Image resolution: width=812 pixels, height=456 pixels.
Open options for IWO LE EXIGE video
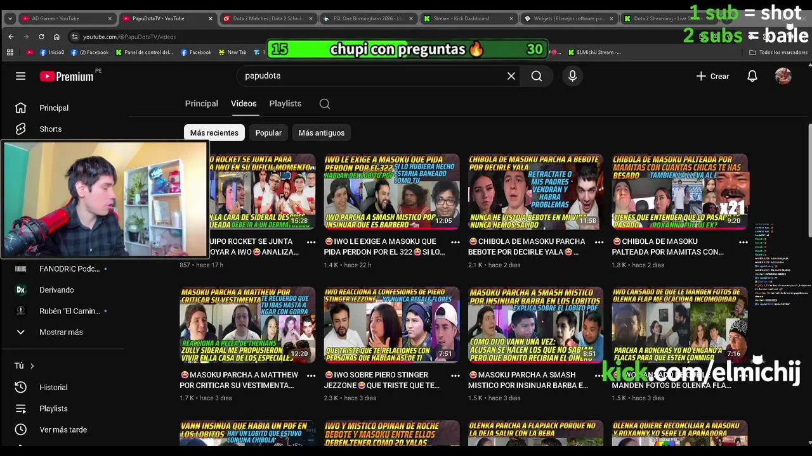(455, 242)
